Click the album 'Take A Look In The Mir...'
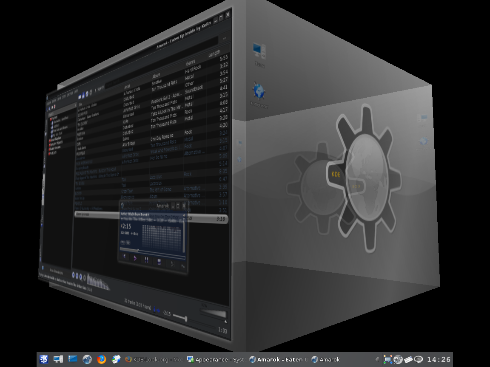The height and width of the screenshot is (367, 490). 167,111
